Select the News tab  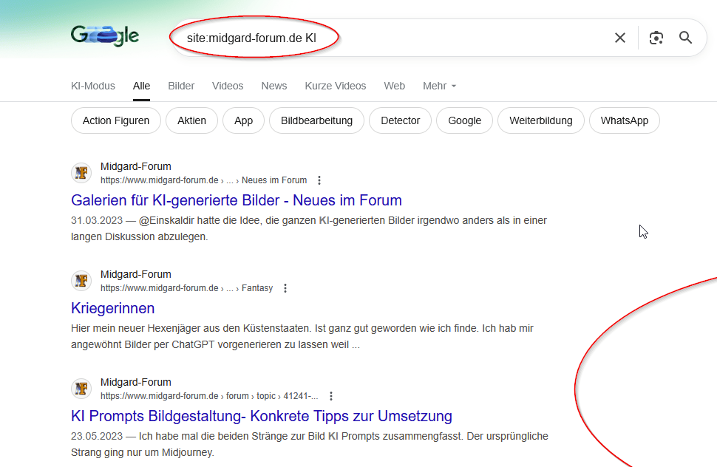click(273, 86)
